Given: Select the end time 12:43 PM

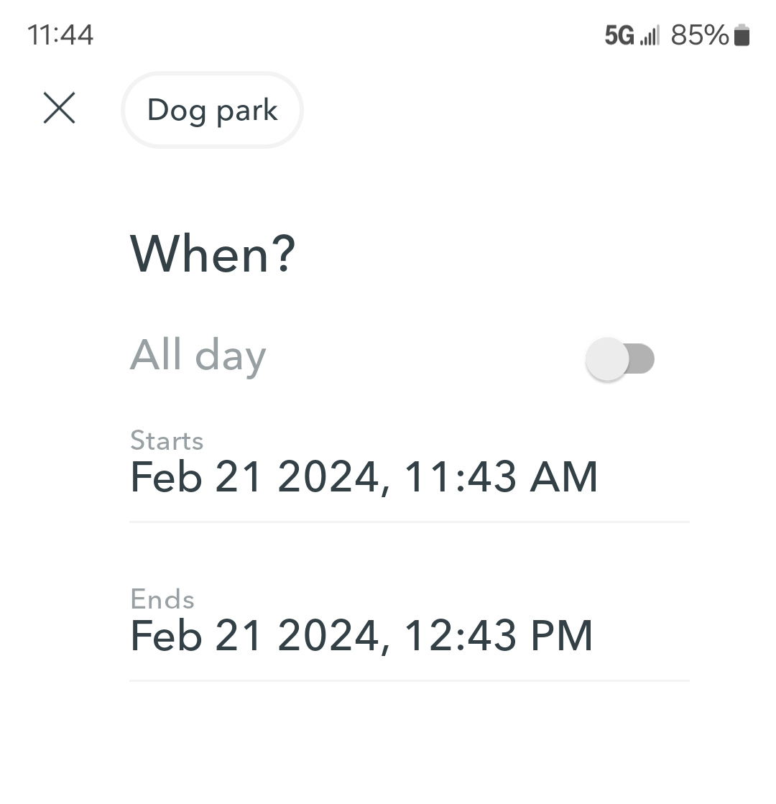Looking at the screenshot, I should coord(499,636).
